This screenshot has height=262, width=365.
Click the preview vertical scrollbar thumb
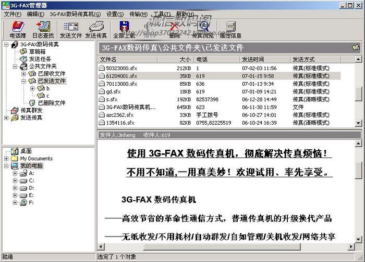pos(359,171)
